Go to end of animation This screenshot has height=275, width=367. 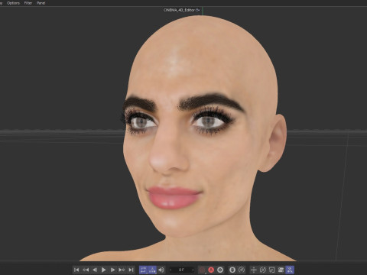(x=131, y=270)
